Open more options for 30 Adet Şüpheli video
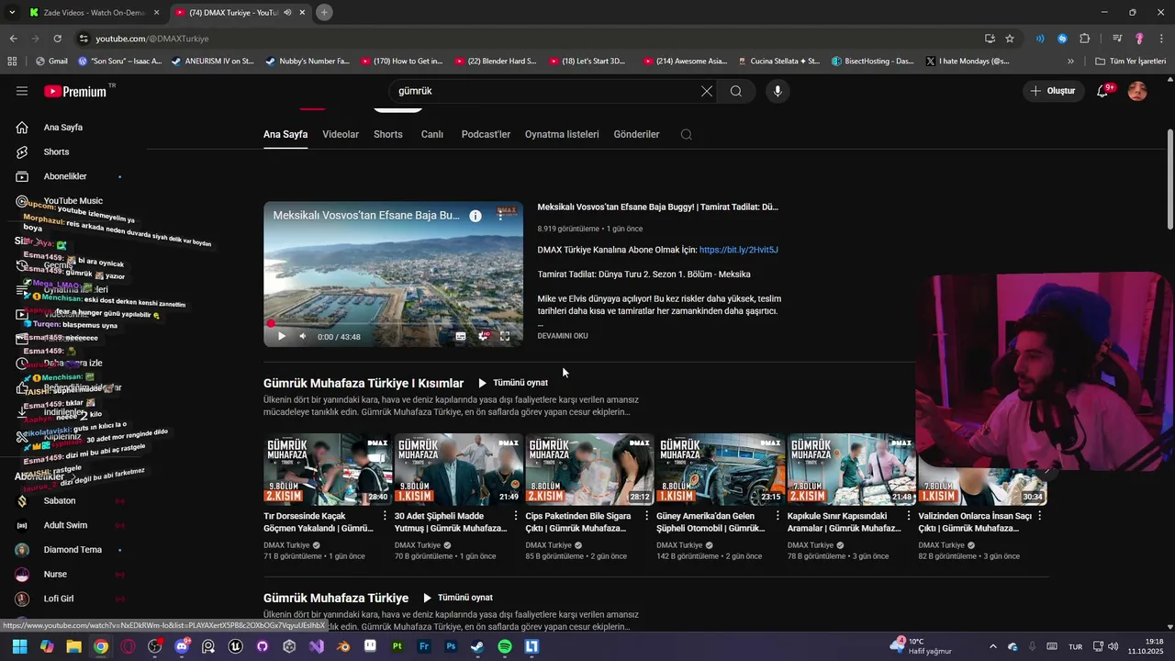This screenshot has width=1175, height=661. [516, 516]
